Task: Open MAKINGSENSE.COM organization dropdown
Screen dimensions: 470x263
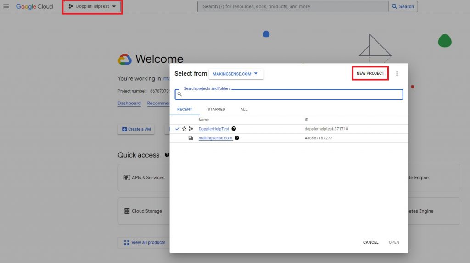Action: tap(235, 74)
